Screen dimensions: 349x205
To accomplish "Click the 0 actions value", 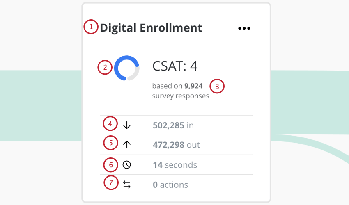I will click(x=170, y=185).
